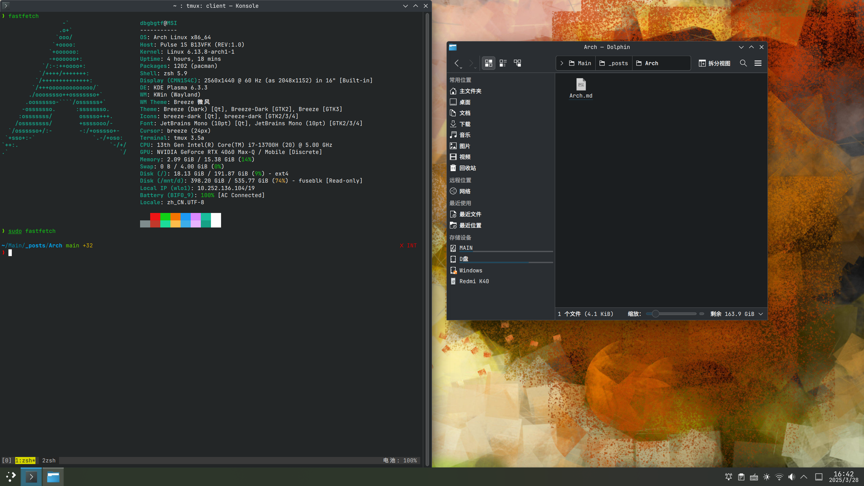Select tmux window 1:zsh tab
Viewport: 864px width, 486px height.
click(25, 460)
